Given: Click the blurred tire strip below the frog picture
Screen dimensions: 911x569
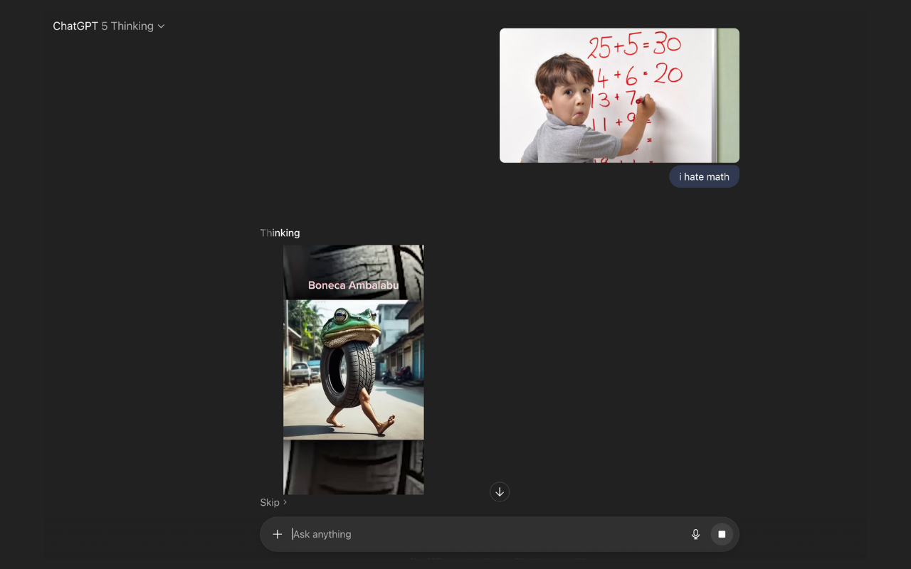Looking at the screenshot, I should [x=354, y=467].
